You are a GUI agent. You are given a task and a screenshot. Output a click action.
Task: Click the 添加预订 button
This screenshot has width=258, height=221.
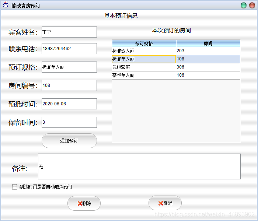tap(69, 141)
